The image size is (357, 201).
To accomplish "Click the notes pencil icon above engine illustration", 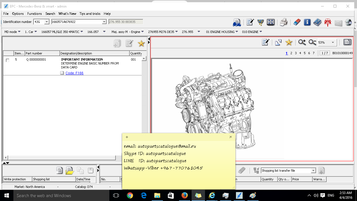I will [x=266, y=42].
